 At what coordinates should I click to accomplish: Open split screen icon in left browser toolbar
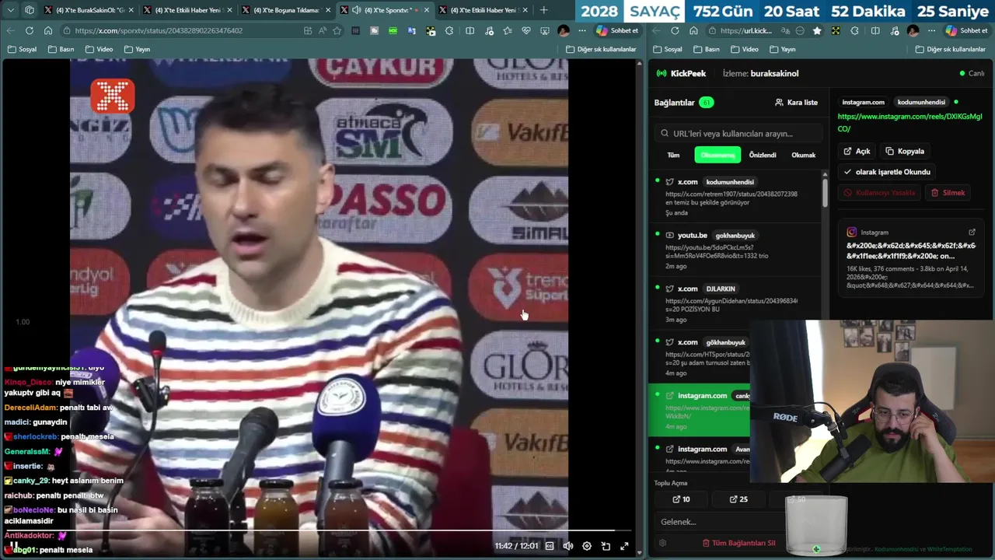pyautogui.click(x=470, y=30)
